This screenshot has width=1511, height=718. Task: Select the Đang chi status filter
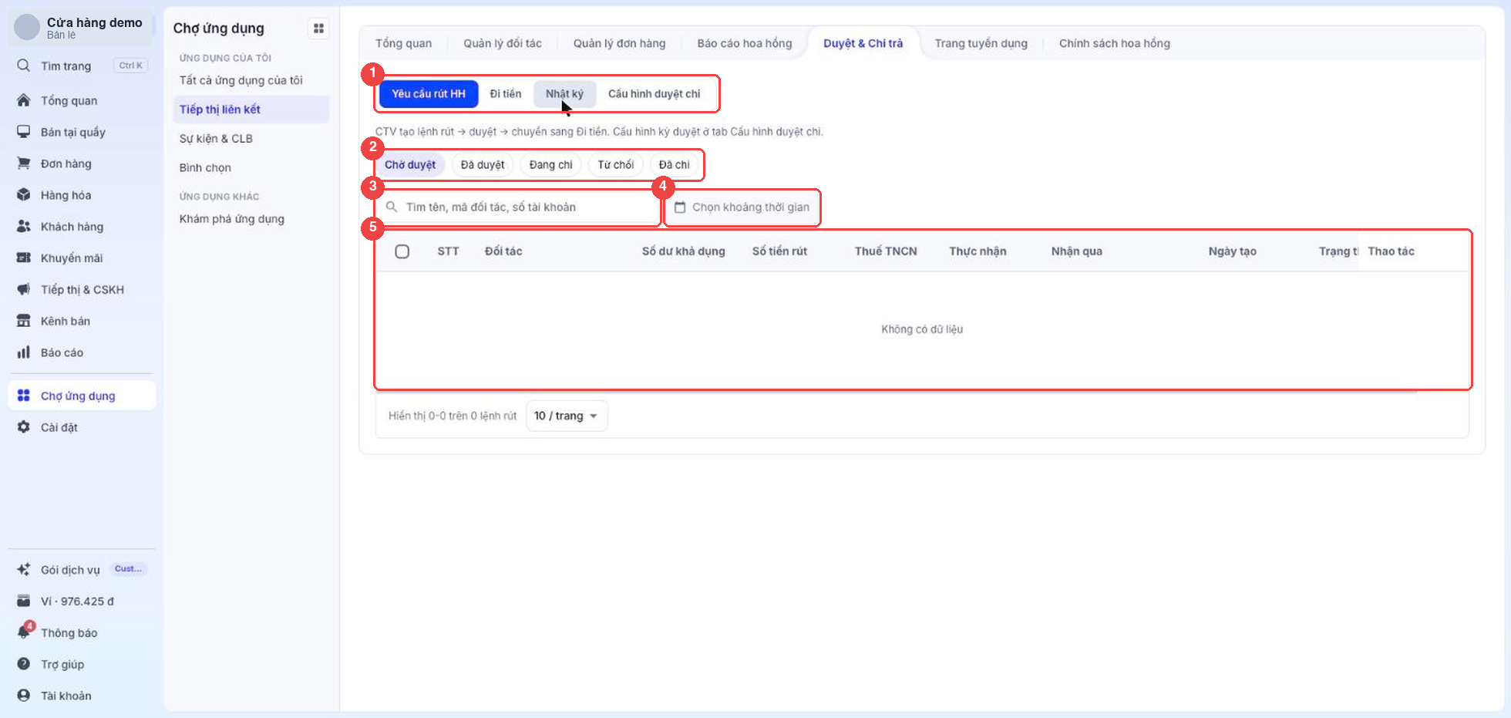(x=550, y=165)
